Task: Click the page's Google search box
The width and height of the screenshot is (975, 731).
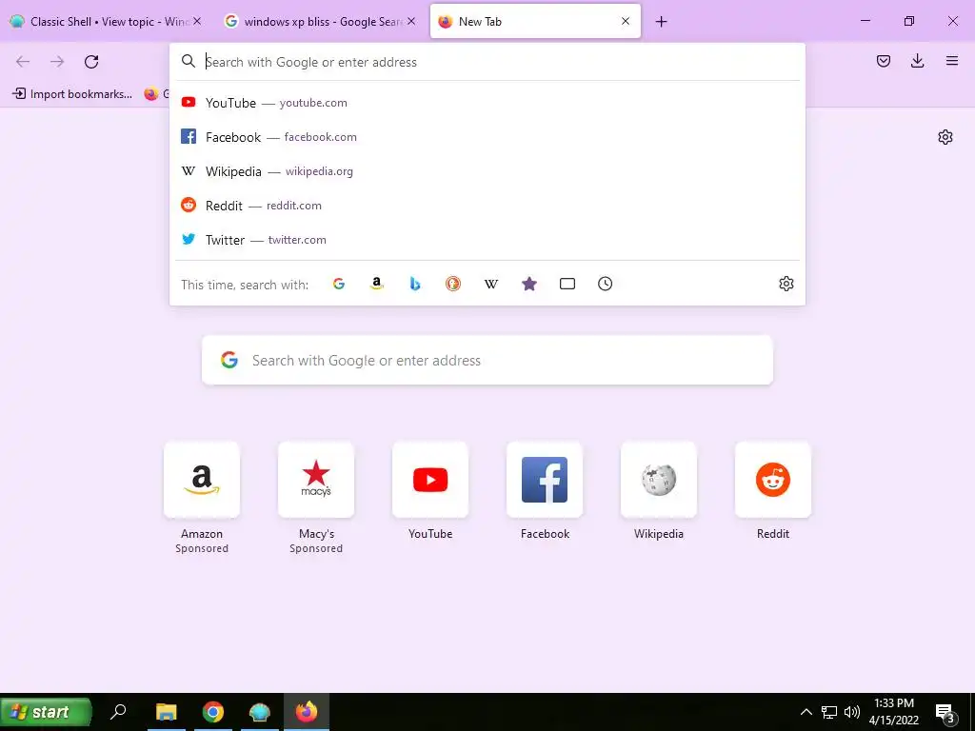Action: click(487, 360)
